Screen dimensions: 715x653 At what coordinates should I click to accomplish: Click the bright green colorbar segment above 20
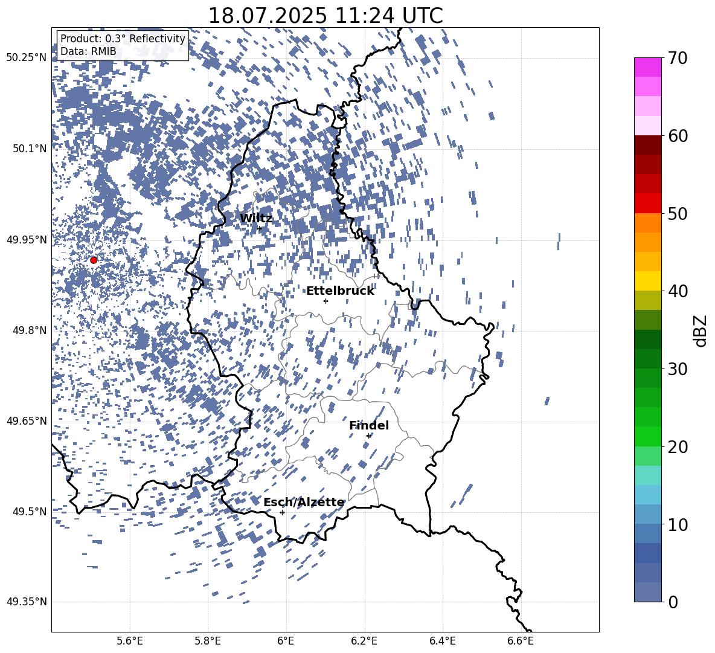click(x=648, y=436)
